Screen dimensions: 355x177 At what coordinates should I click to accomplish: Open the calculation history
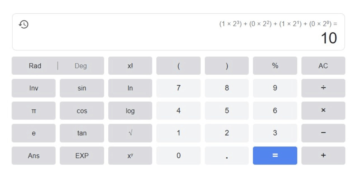[x=24, y=25]
